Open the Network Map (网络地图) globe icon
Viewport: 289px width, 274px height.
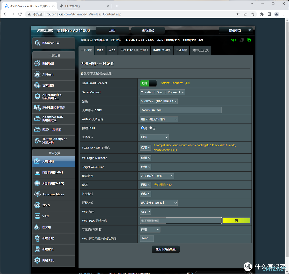pyautogui.click(x=37, y=63)
